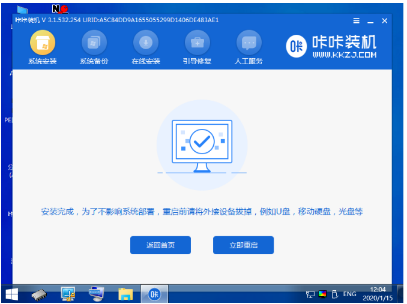Click the USB device tray icon
This screenshot has width=407, height=304.
coord(335,294)
